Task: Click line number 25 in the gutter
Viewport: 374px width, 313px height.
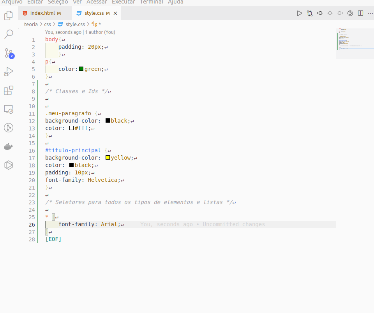Action: [32, 217]
